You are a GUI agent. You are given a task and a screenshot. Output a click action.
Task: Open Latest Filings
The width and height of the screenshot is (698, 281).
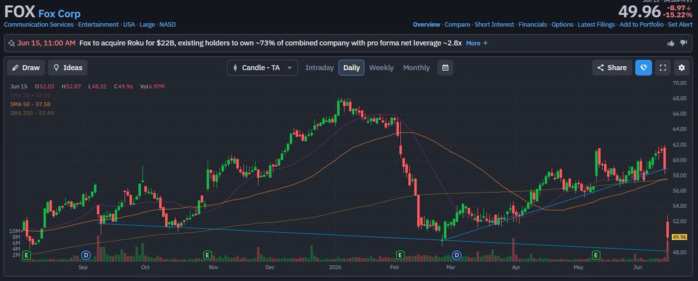(x=596, y=25)
